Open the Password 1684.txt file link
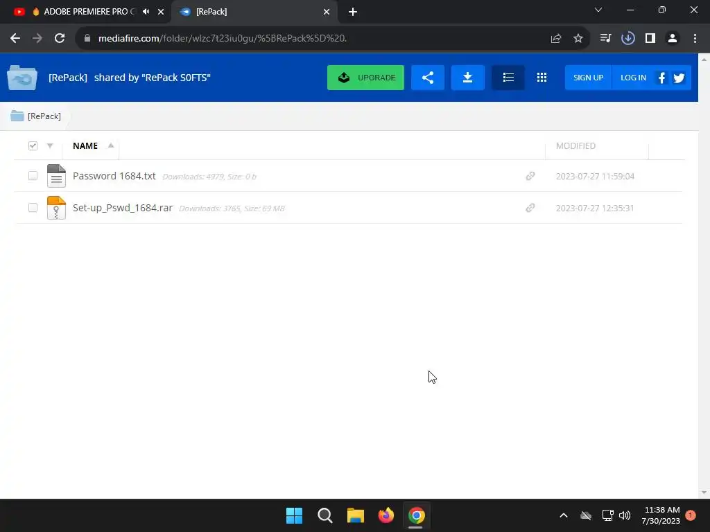Viewport: 710px width, 532px height. [114, 176]
